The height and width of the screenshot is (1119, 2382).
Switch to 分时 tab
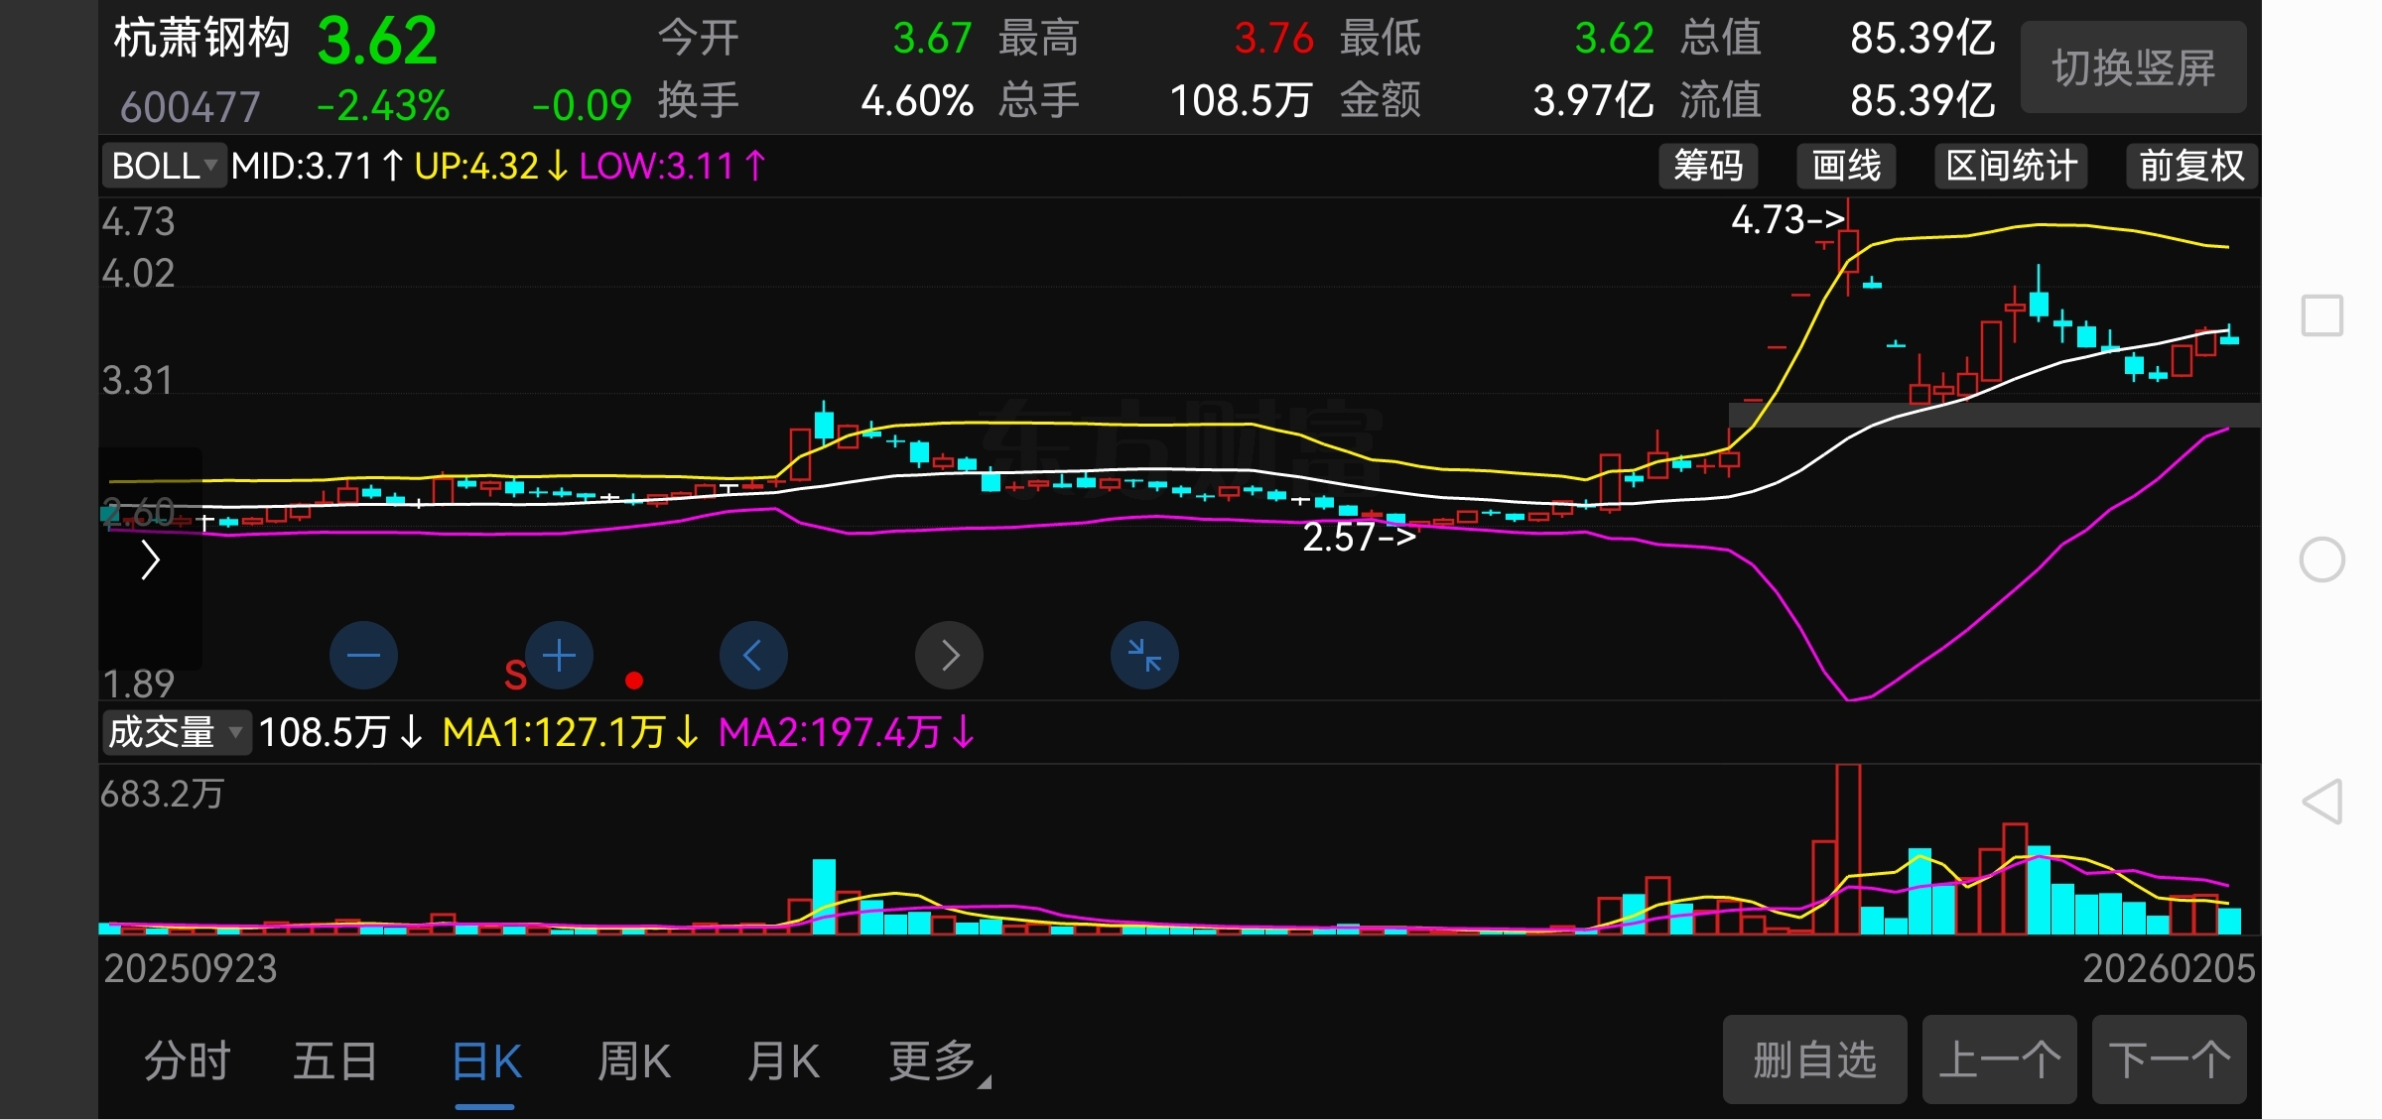[187, 1061]
